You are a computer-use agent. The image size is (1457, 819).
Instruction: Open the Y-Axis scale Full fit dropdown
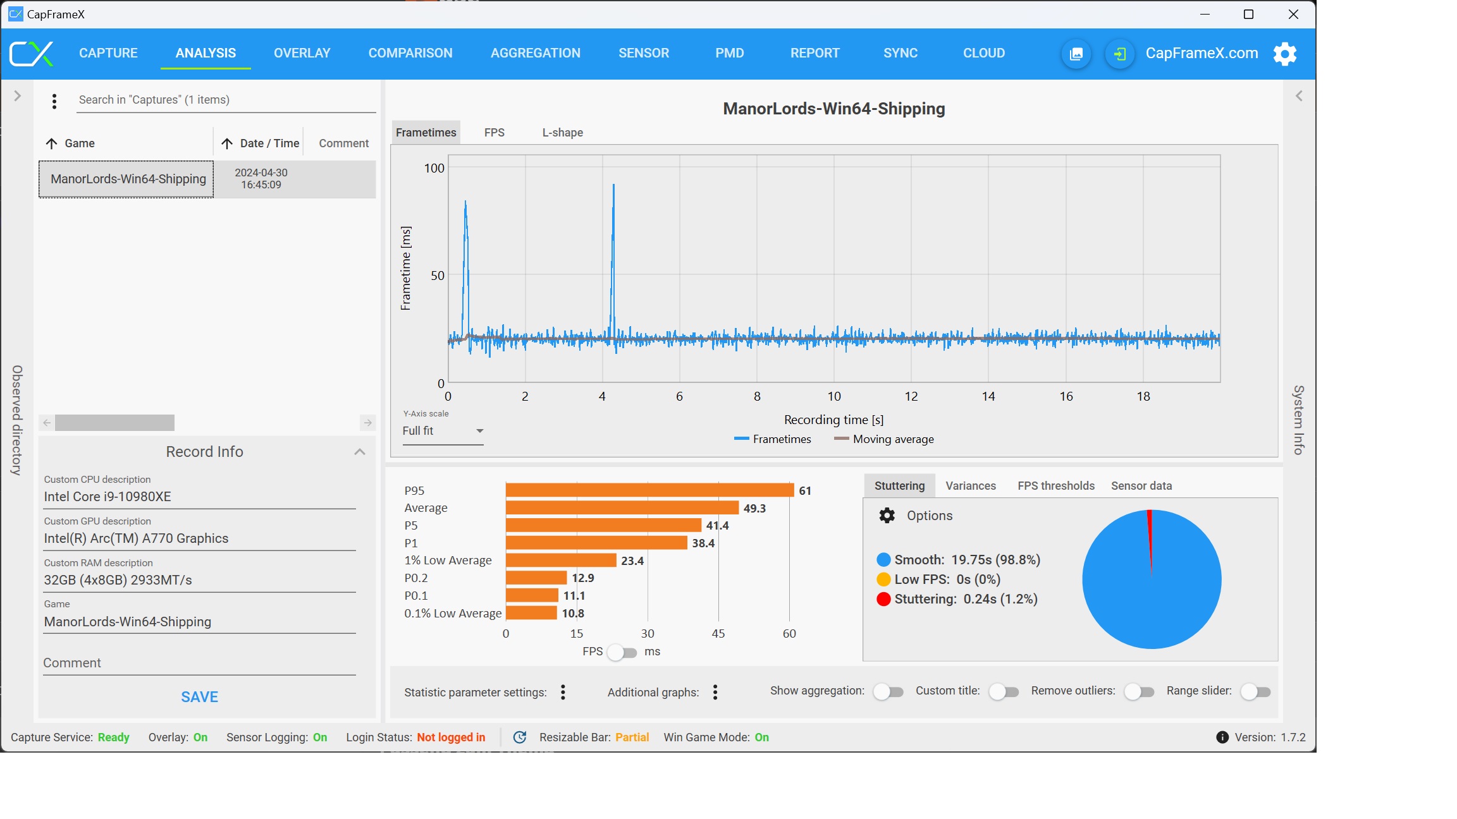[443, 431]
